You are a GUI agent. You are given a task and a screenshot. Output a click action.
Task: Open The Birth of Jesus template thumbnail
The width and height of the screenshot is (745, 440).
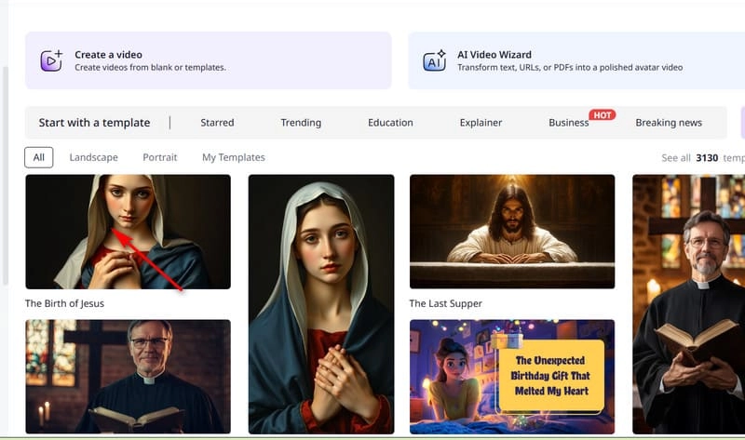[x=129, y=232]
